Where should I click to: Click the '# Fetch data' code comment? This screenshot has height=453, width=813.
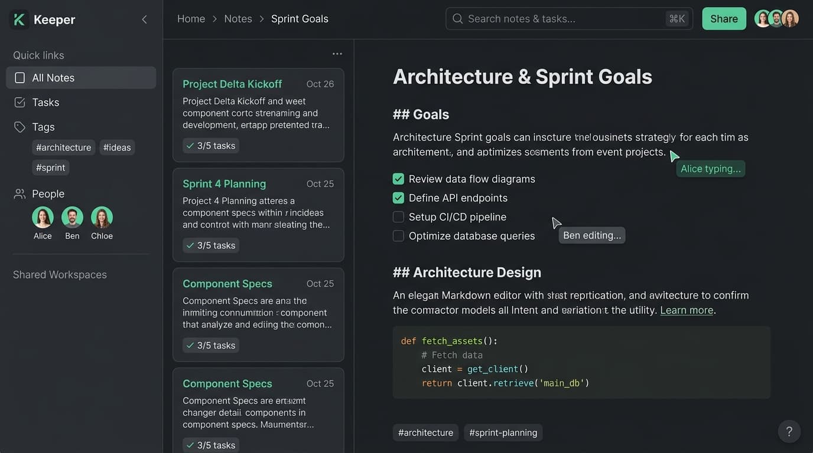pyautogui.click(x=452, y=355)
